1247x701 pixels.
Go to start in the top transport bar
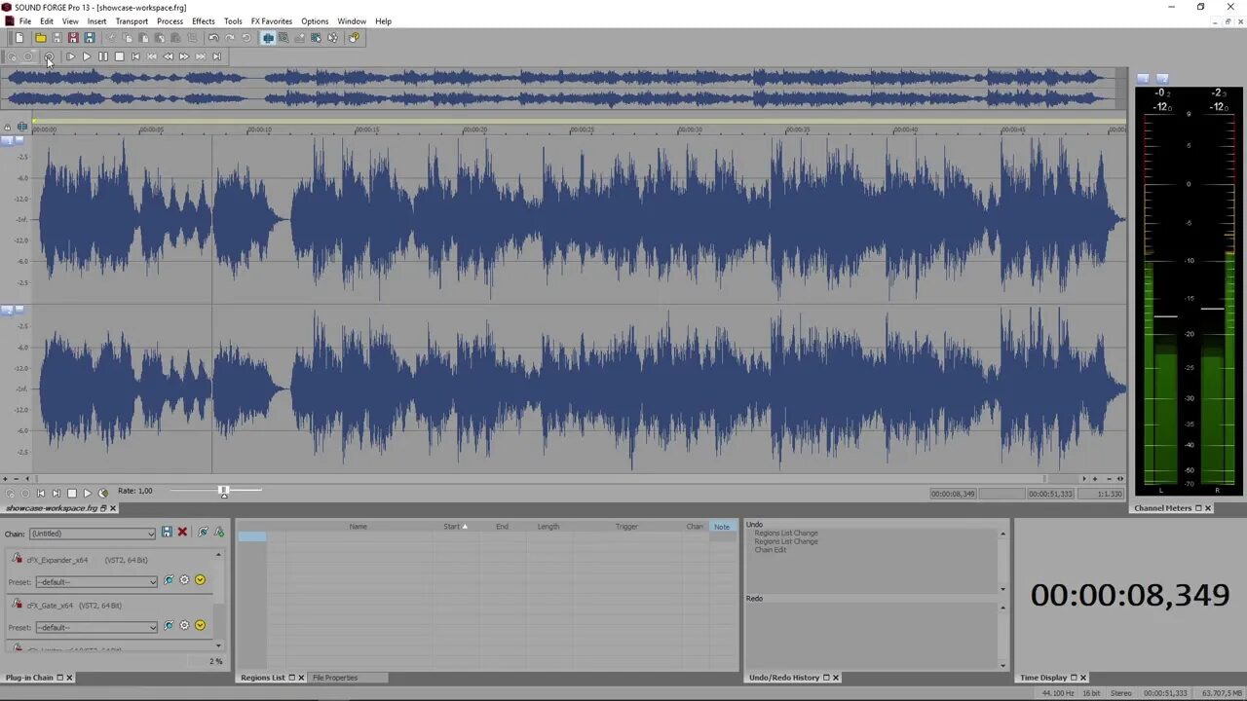click(x=135, y=56)
